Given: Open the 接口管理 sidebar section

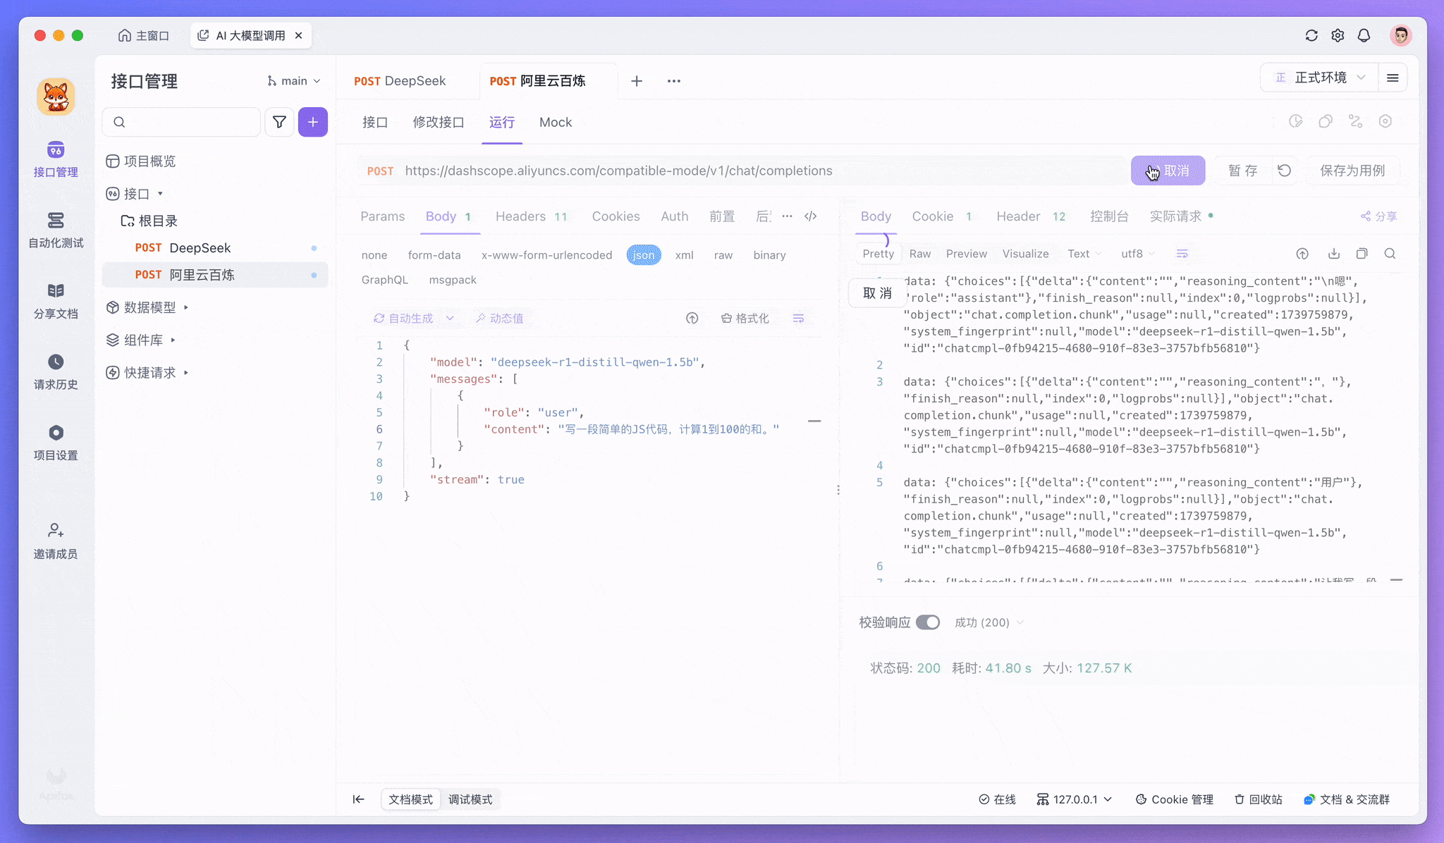Looking at the screenshot, I should [56, 159].
